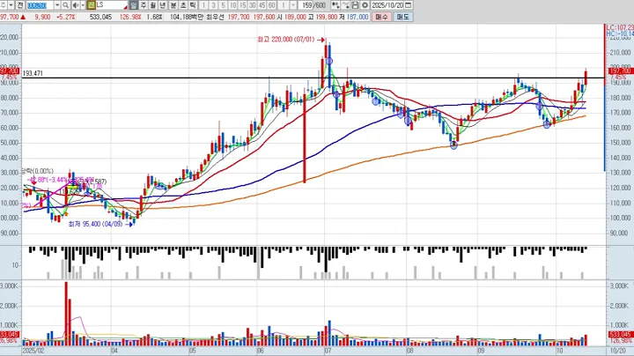Click the green 신 badge before LS
The height and width of the screenshot is (356, 634).
click(x=91, y=5)
